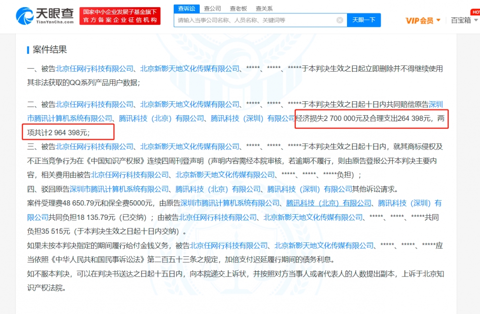The width and height of the screenshot is (480, 314).
Task: Open 腾讯科技（北京）有限公司 link in paragraph 四
Action: (218, 189)
